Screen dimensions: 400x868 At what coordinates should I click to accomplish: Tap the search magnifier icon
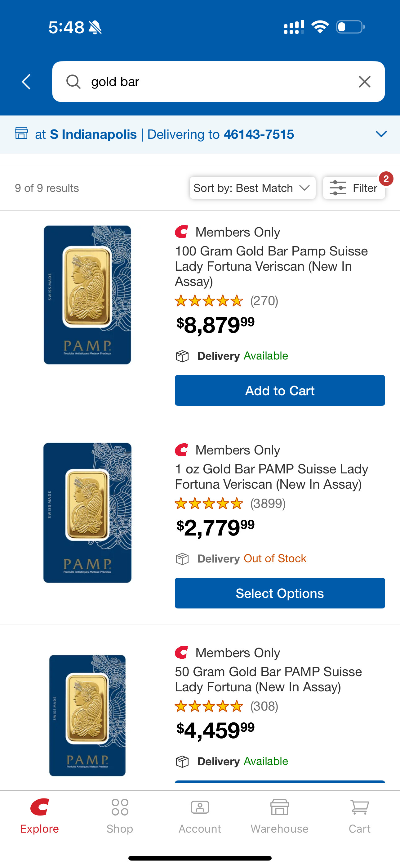pos(73,82)
